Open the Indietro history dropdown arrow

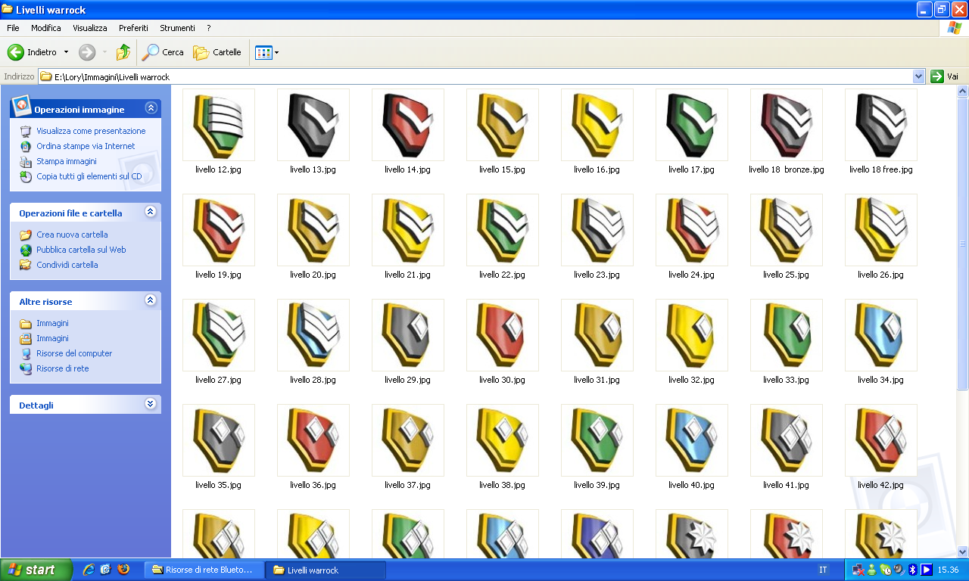[66, 52]
